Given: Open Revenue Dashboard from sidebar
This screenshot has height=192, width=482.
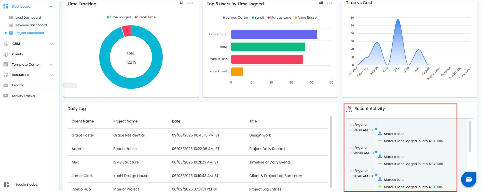Looking at the screenshot, I should tap(31, 25).
